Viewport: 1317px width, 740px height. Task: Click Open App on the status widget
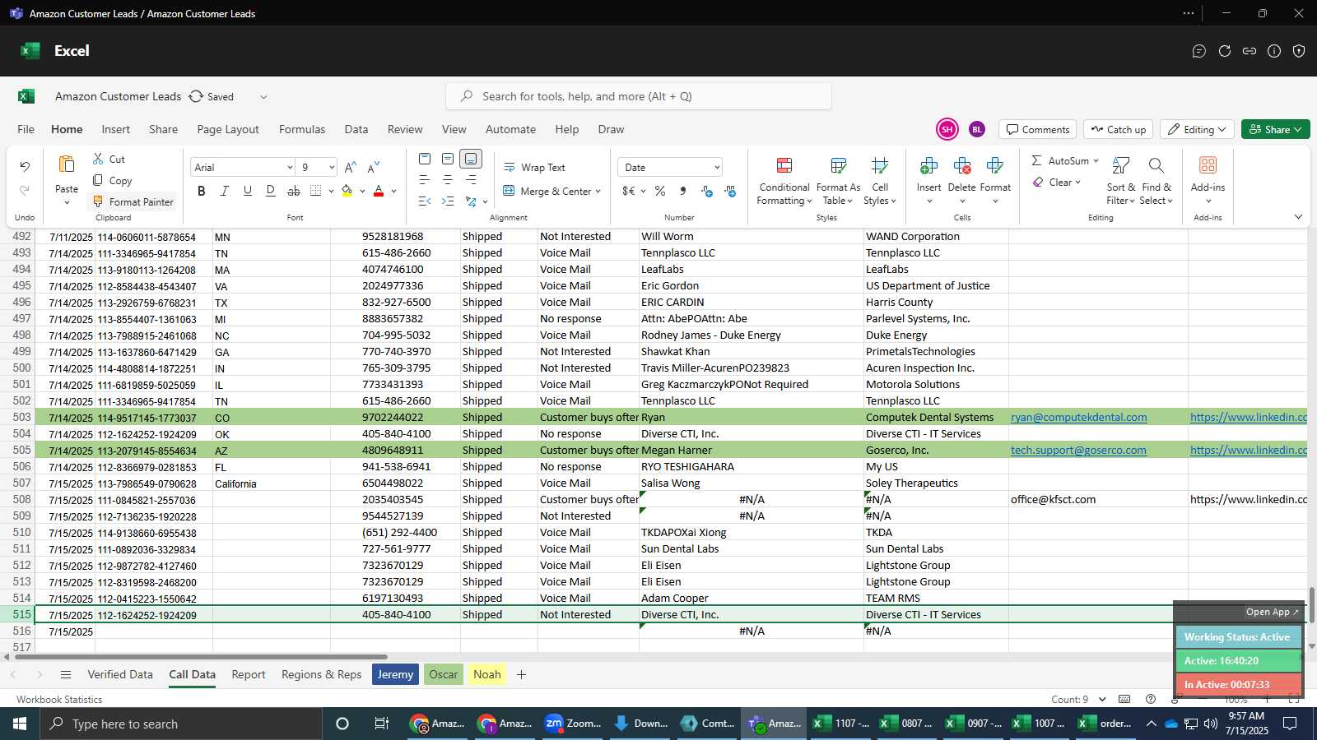(x=1272, y=612)
